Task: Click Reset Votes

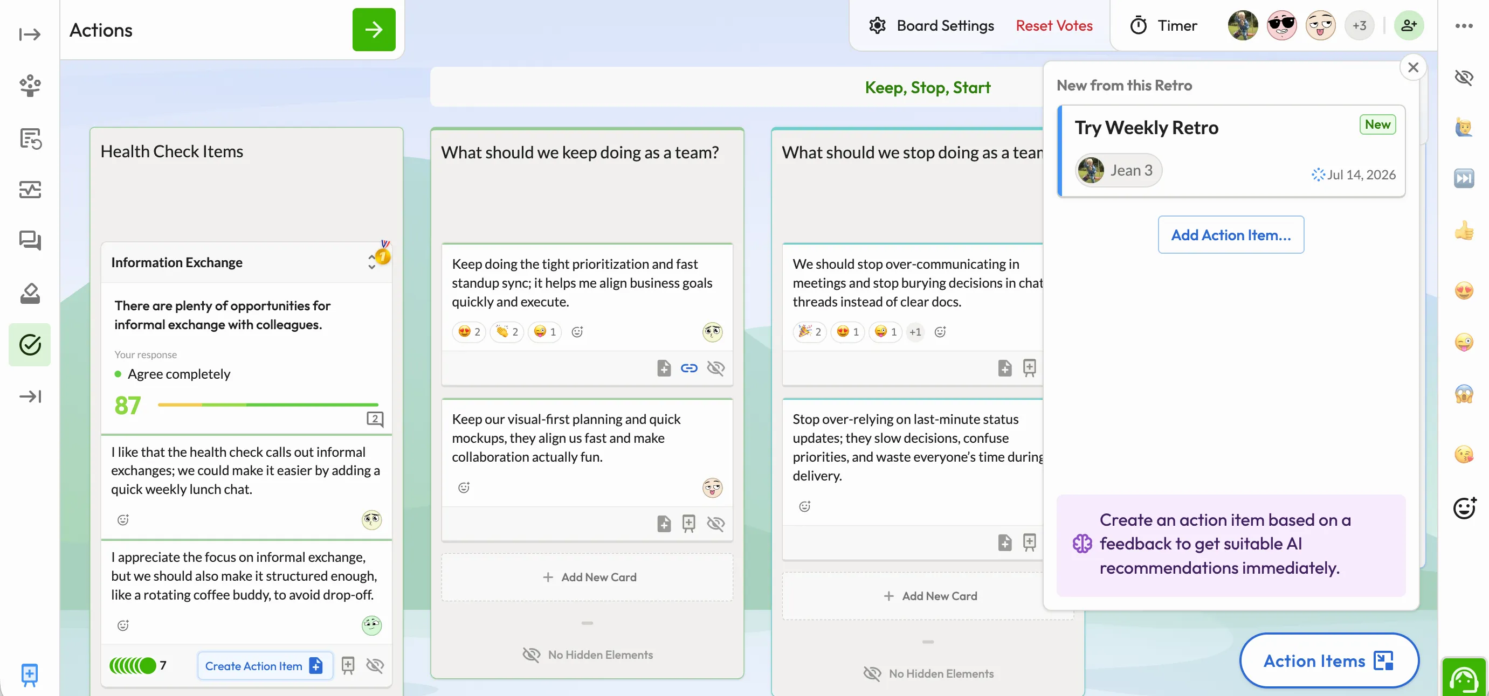Action: tap(1054, 25)
